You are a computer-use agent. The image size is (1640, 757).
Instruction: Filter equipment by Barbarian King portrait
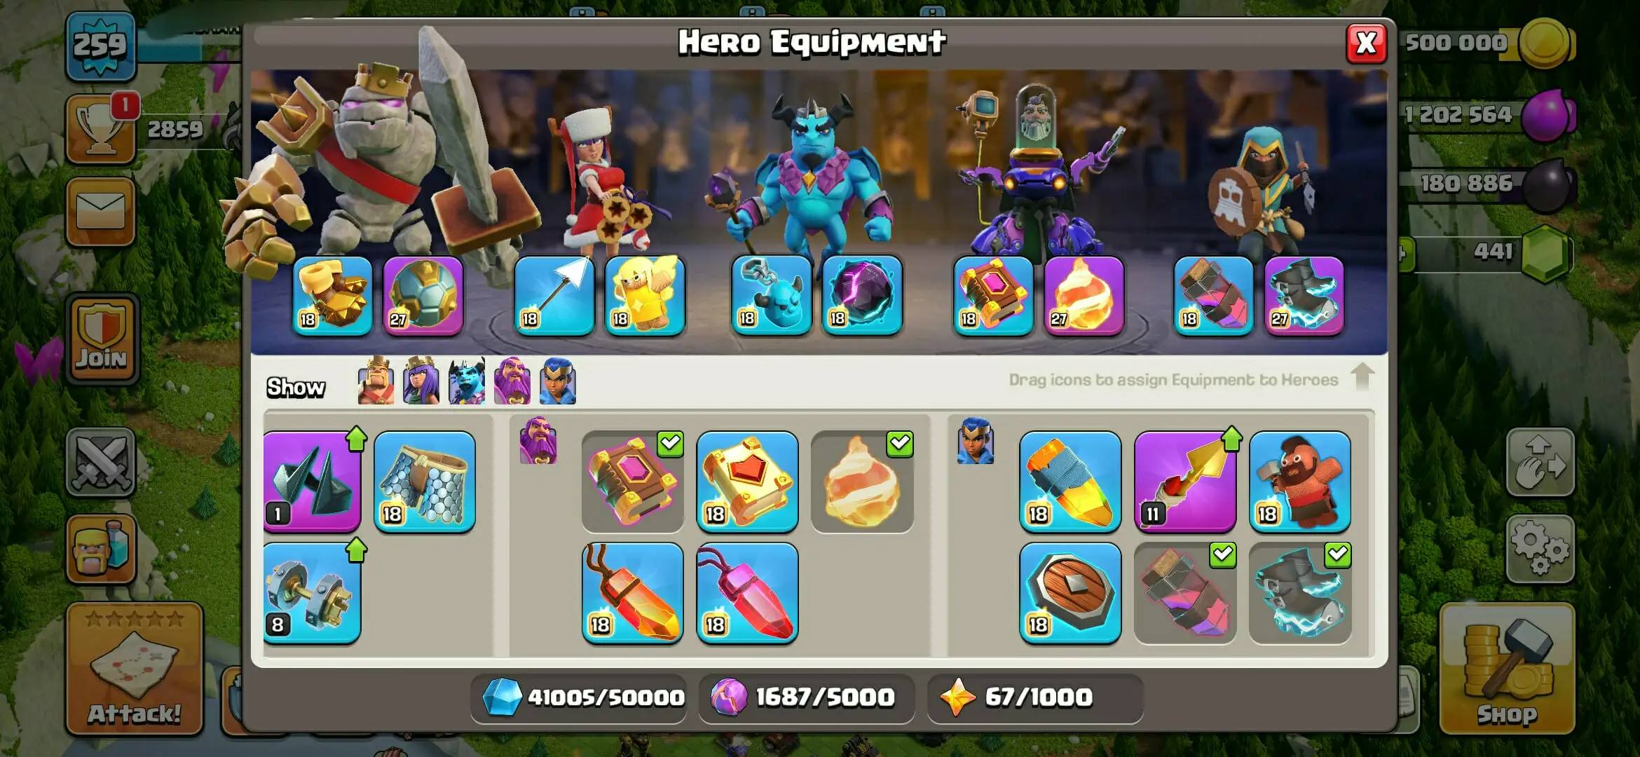click(376, 381)
